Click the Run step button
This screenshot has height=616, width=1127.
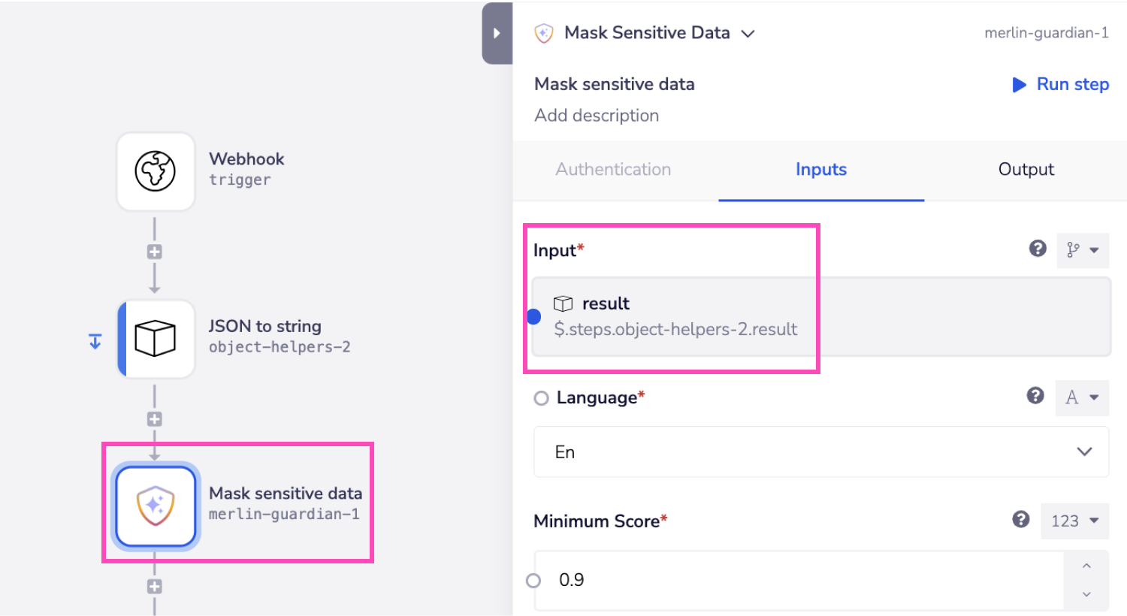pos(1060,84)
